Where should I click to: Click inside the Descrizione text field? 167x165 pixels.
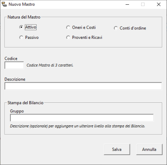coord(83,86)
